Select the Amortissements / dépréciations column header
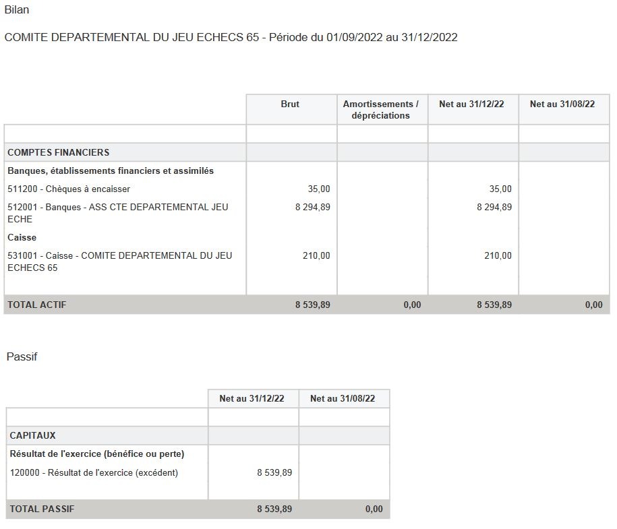Screen dimensions: 617x529 (x=380, y=110)
